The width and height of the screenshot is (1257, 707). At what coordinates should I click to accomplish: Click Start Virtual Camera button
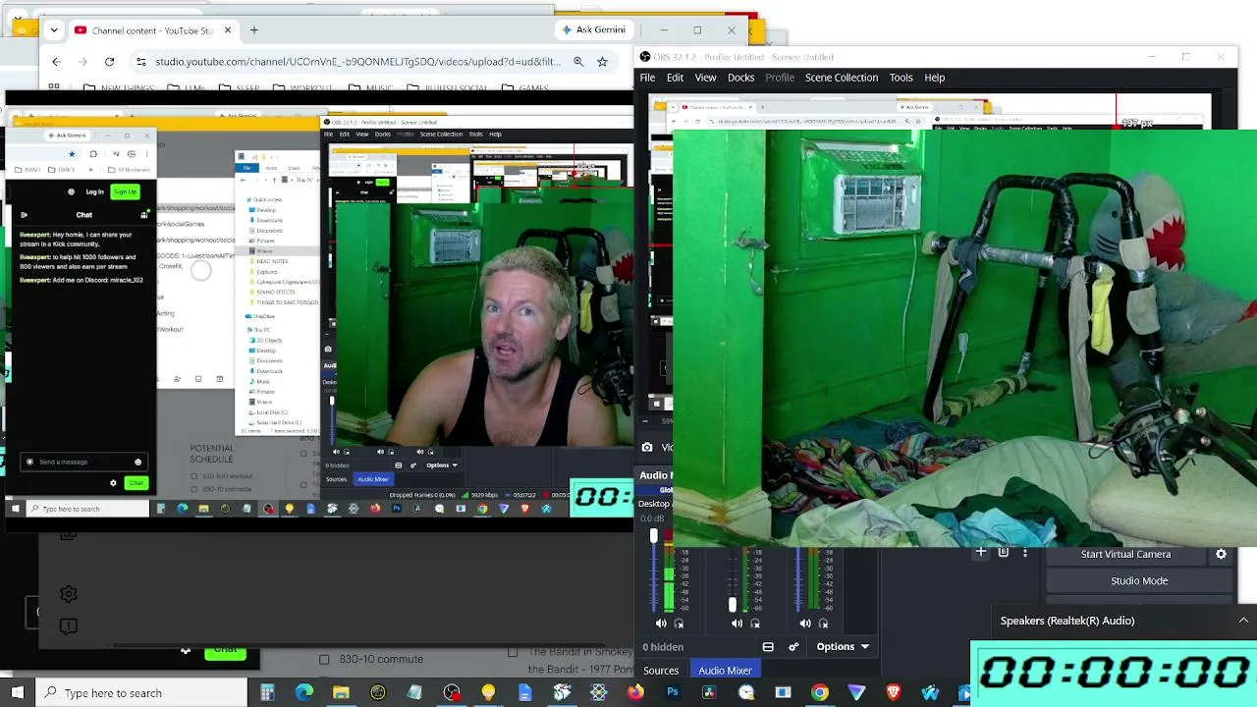point(1125,554)
